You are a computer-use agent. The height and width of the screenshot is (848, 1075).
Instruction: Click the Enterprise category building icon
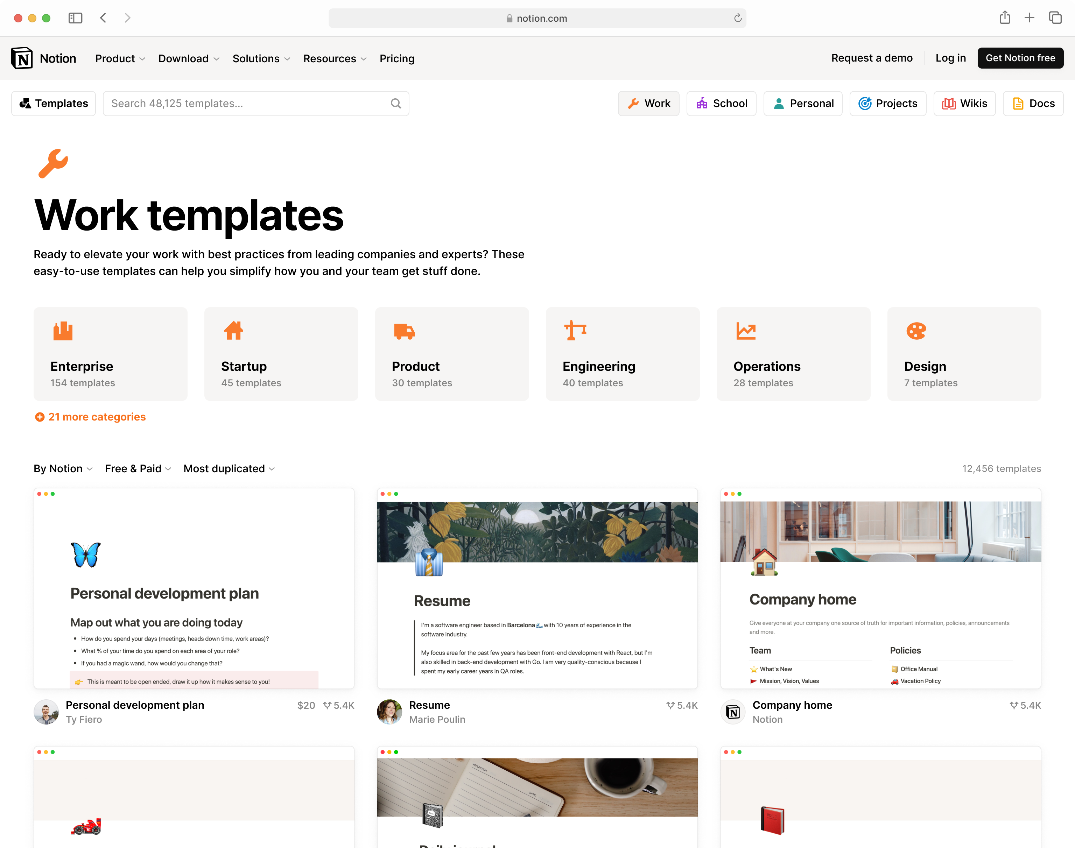(x=63, y=331)
